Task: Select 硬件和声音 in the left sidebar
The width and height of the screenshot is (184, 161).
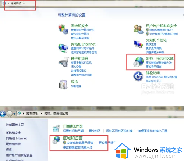Action: click(13, 144)
